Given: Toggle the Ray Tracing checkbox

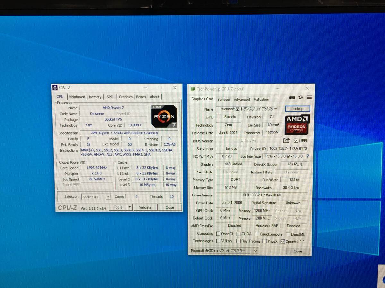Looking at the screenshot, I should pyautogui.click(x=238, y=241).
